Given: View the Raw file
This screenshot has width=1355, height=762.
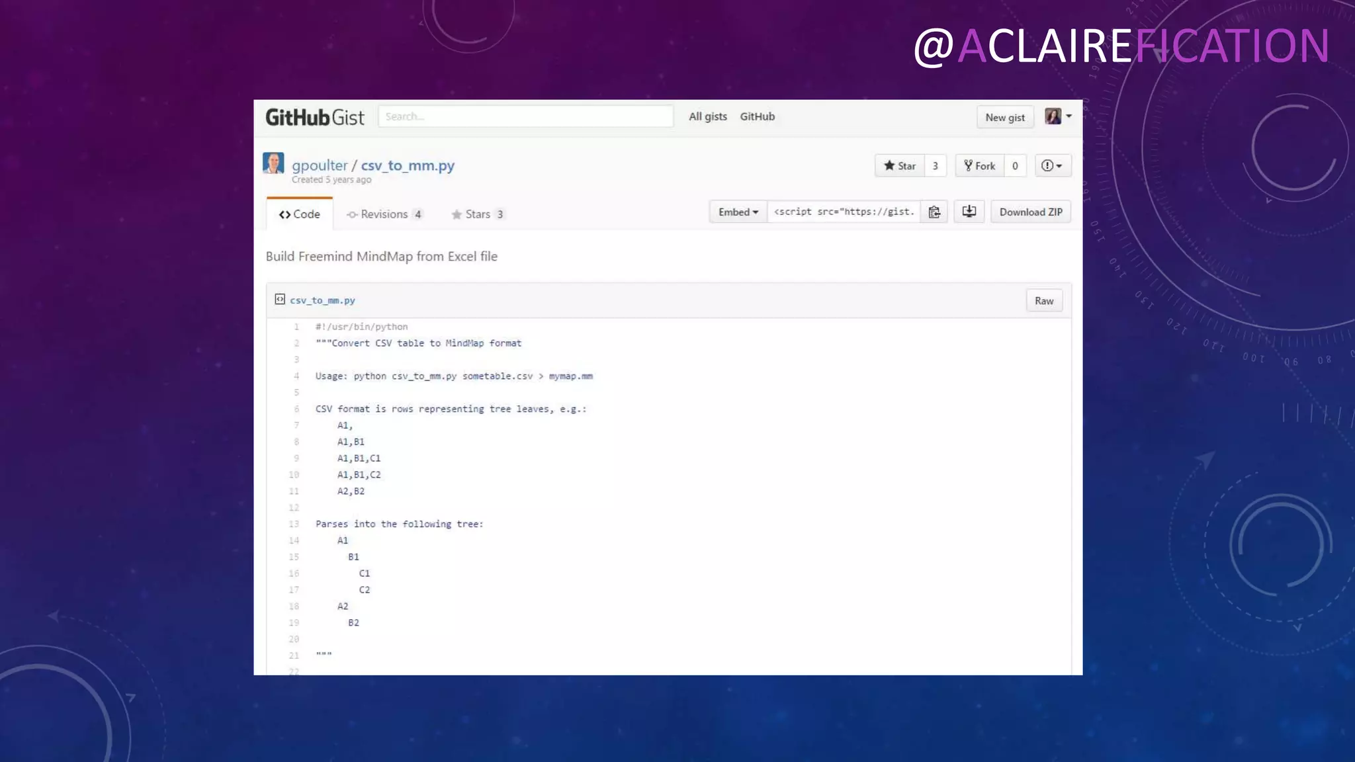Looking at the screenshot, I should tap(1043, 301).
